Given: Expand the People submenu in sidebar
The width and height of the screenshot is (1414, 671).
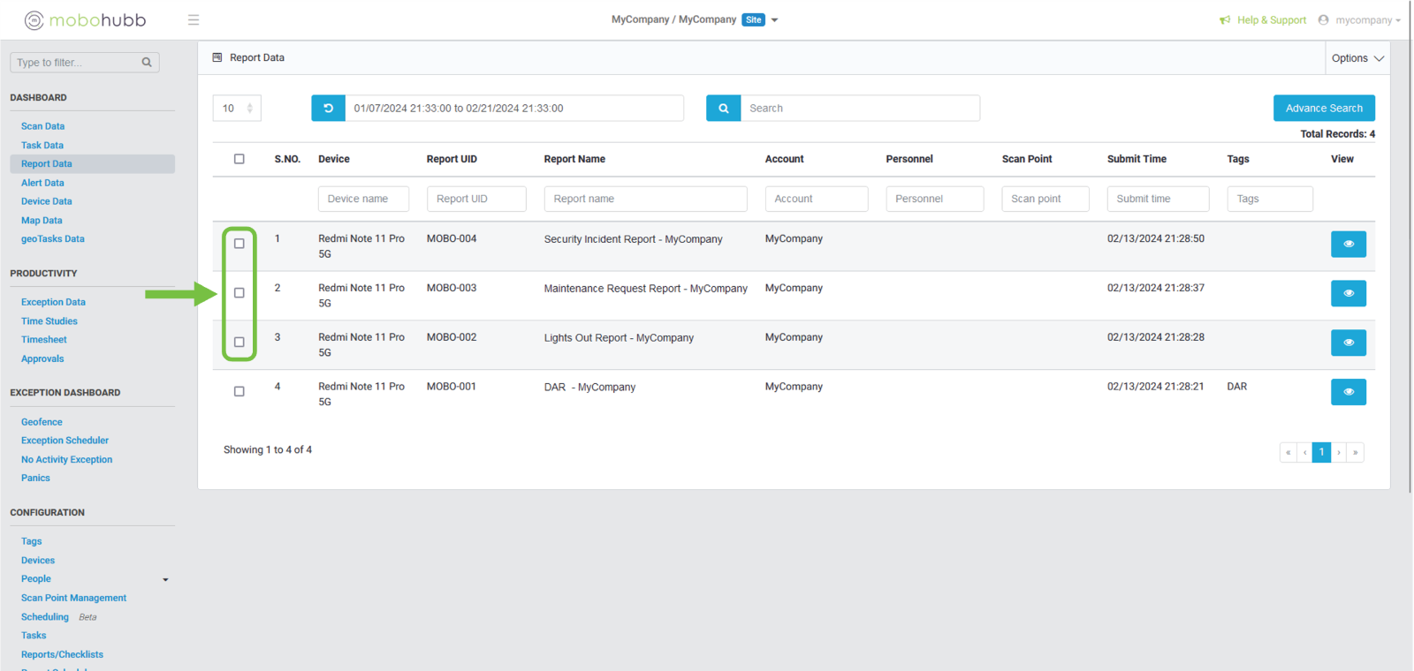Looking at the screenshot, I should [165, 580].
